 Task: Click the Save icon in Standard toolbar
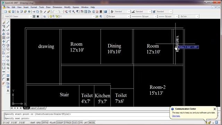13,11
